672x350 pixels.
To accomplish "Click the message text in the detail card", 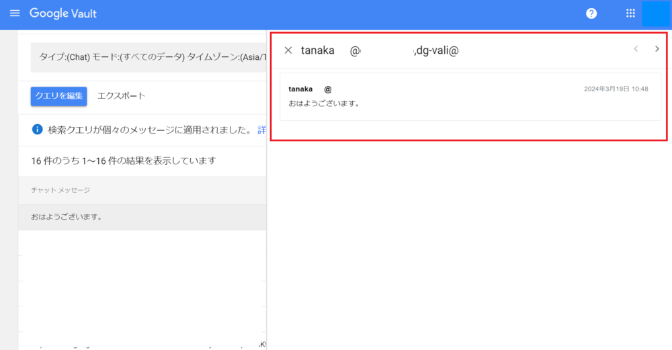I will coord(325,103).
